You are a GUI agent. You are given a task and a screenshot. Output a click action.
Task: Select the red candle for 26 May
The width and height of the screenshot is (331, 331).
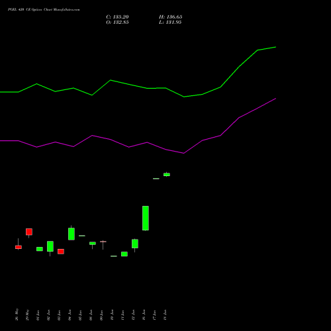19,247
